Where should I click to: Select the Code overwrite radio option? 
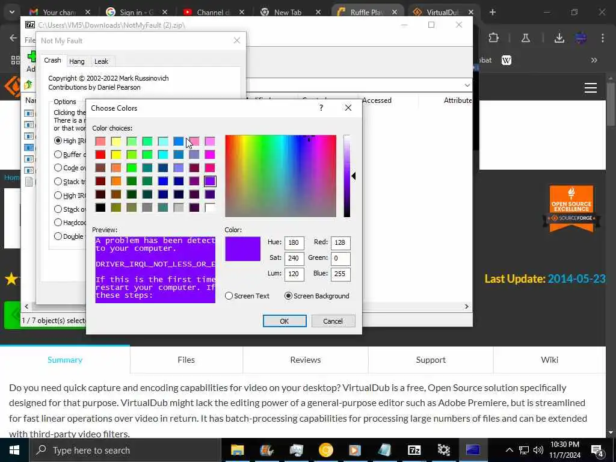tap(58, 168)
